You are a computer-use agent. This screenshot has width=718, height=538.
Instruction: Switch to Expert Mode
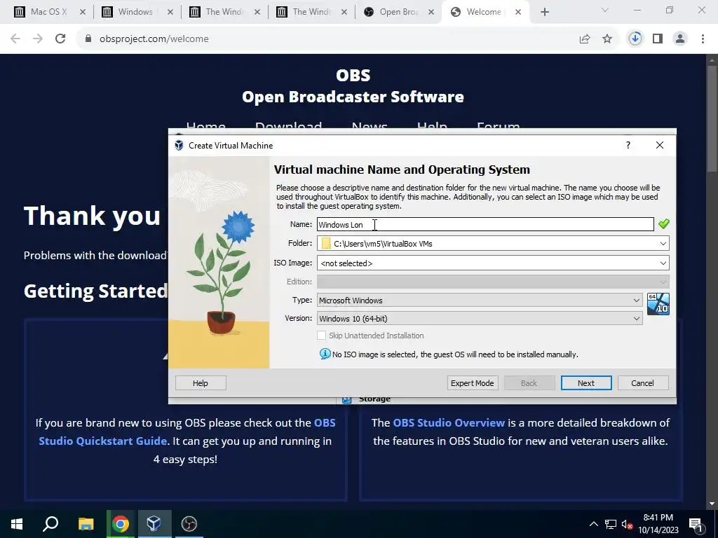click(x=472, y=383)
